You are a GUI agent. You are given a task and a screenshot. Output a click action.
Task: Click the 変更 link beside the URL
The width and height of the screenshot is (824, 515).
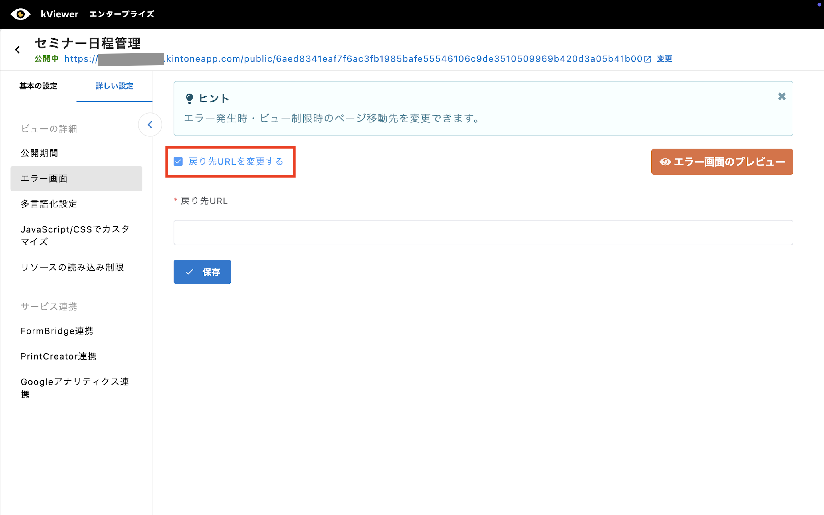664,59
